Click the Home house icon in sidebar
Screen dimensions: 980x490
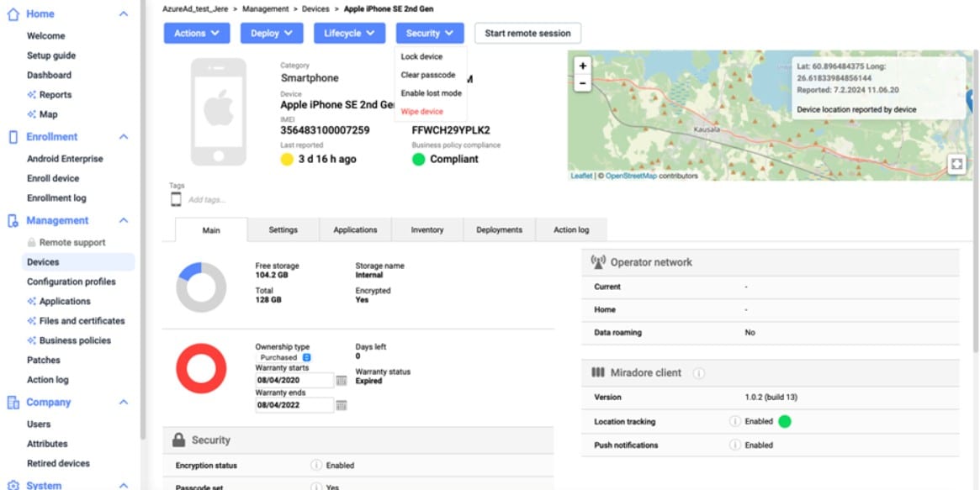(13, 13)
